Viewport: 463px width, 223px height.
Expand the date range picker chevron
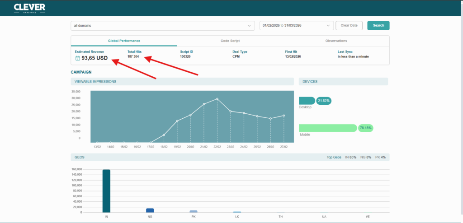click(329, 26)
